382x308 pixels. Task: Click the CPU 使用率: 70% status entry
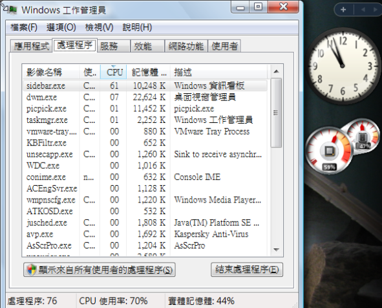coord(113,301)
